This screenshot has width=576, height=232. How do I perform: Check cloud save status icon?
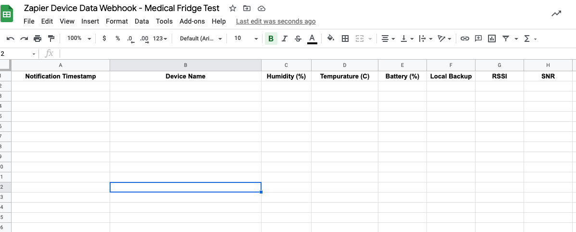[261, 8]
